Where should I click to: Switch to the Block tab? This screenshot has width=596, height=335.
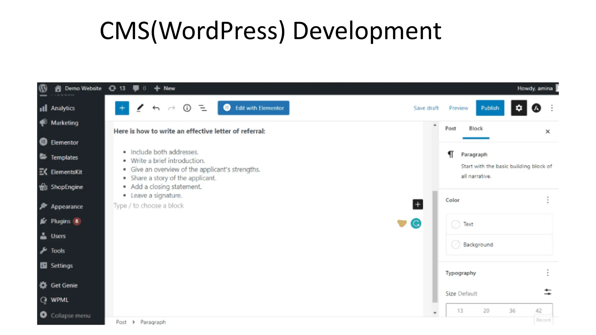[x=476, y=129]
